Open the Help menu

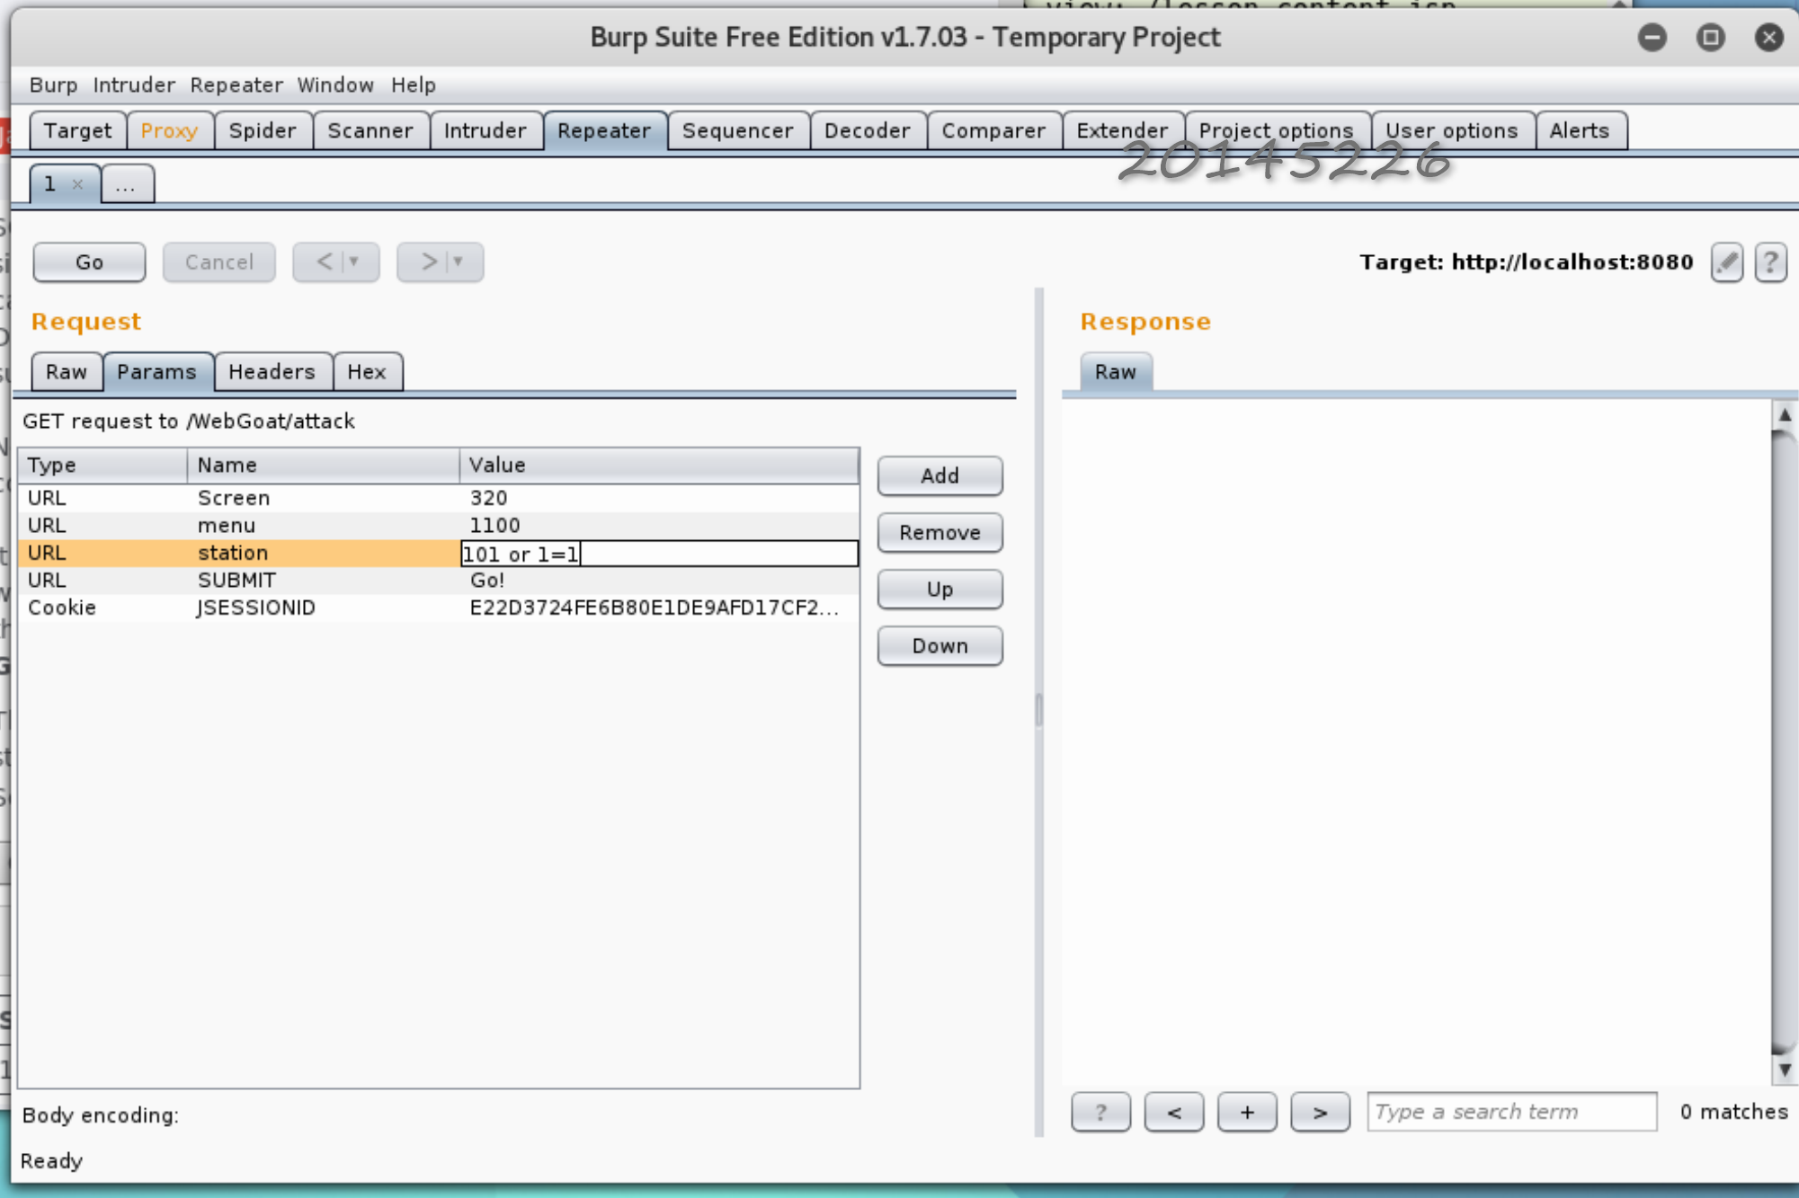click(x=414, y=84)
